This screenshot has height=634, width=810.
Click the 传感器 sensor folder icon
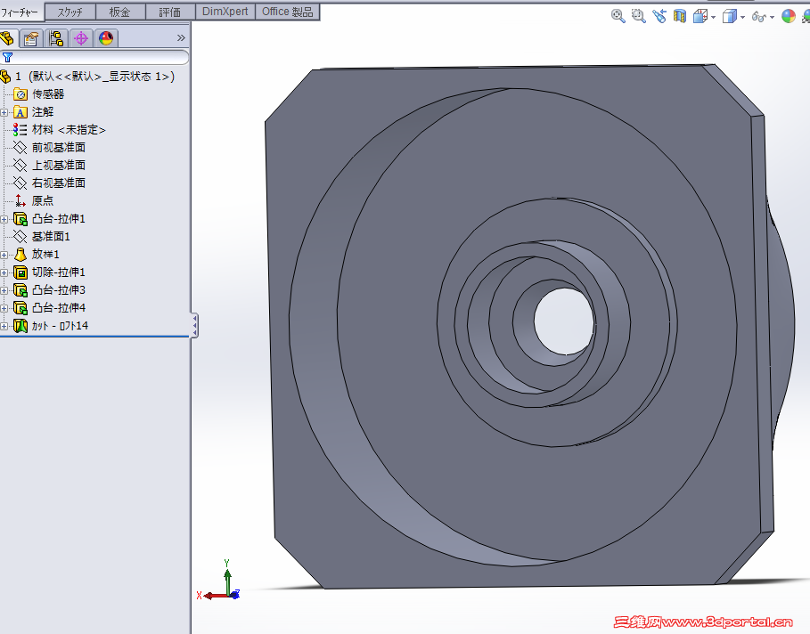pos(20,94)
